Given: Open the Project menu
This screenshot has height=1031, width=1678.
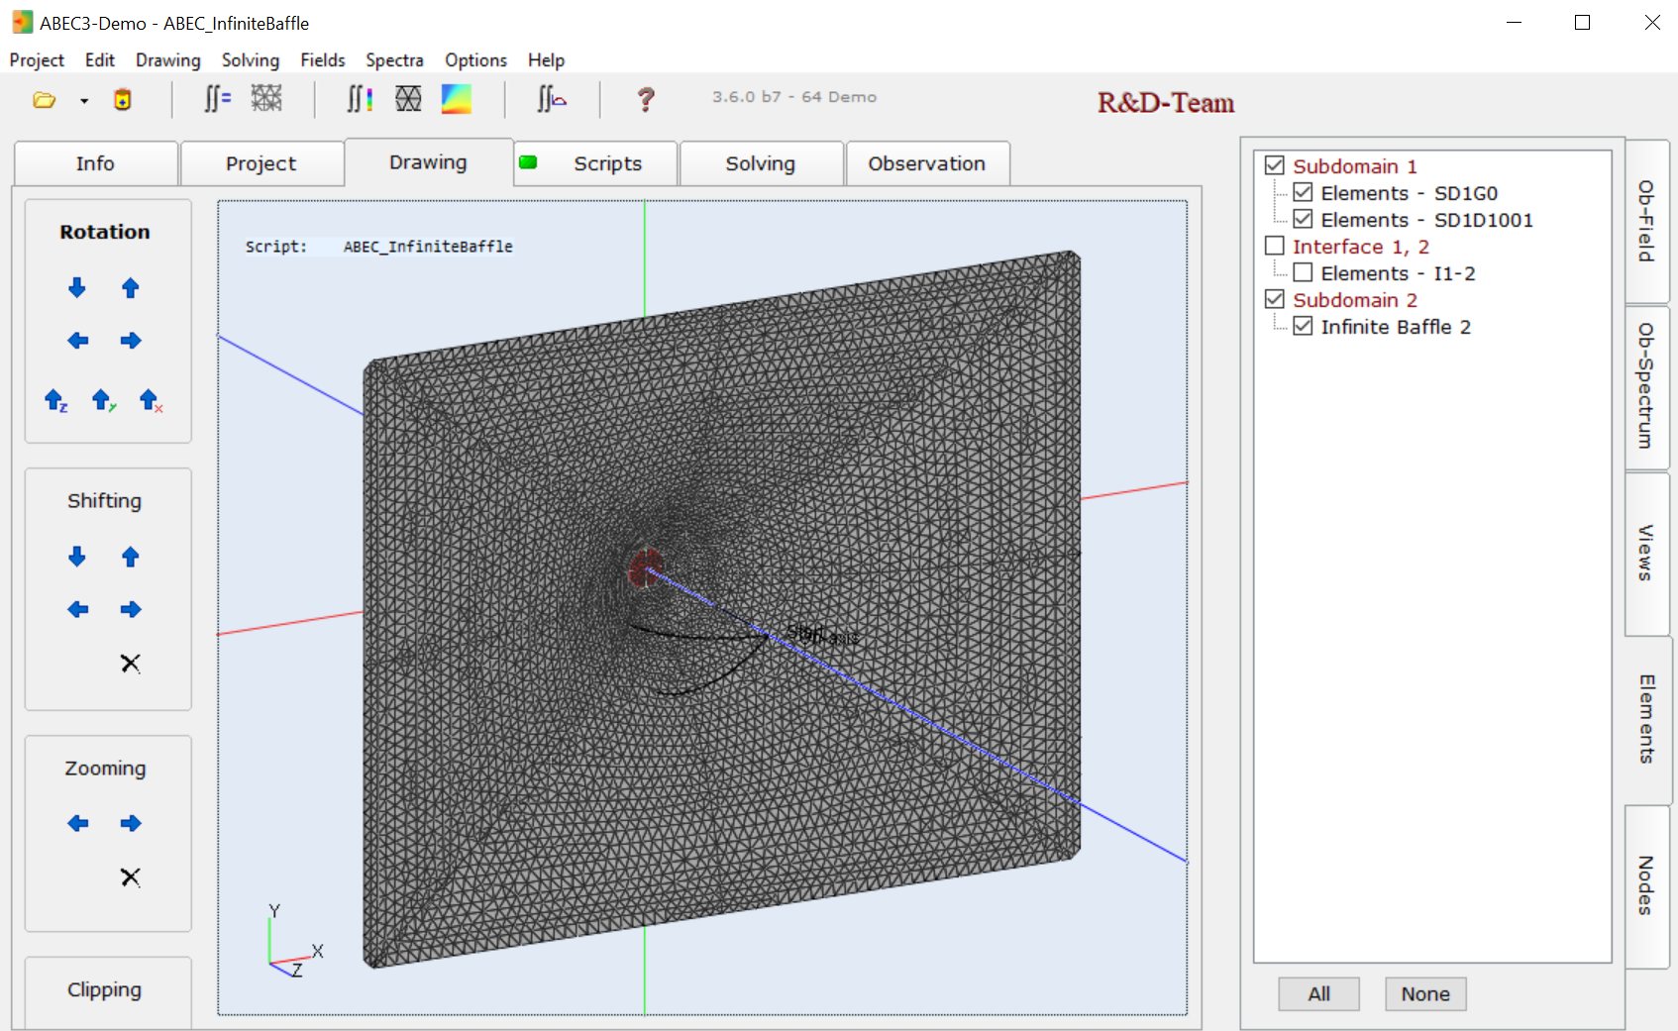Looking at the screenshot, I should click(x=37, y=60).
